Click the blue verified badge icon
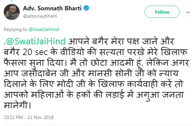The width and height of the screenshot is (196, 126). [86, 8]
